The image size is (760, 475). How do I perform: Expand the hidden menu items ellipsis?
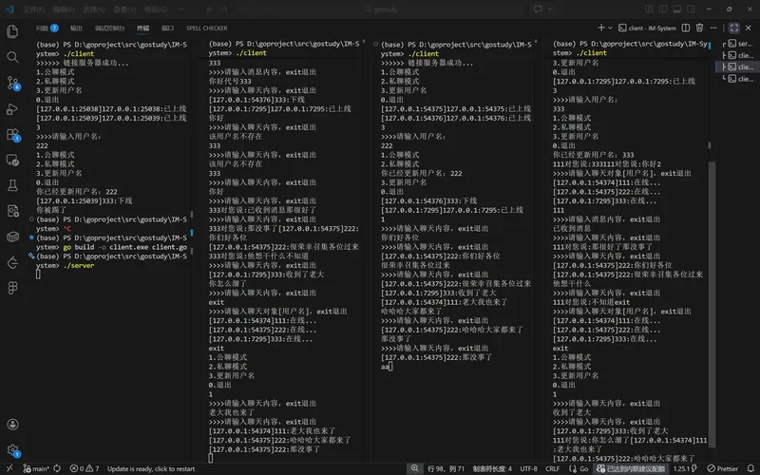pyautogui.click(x=181, y=9)
